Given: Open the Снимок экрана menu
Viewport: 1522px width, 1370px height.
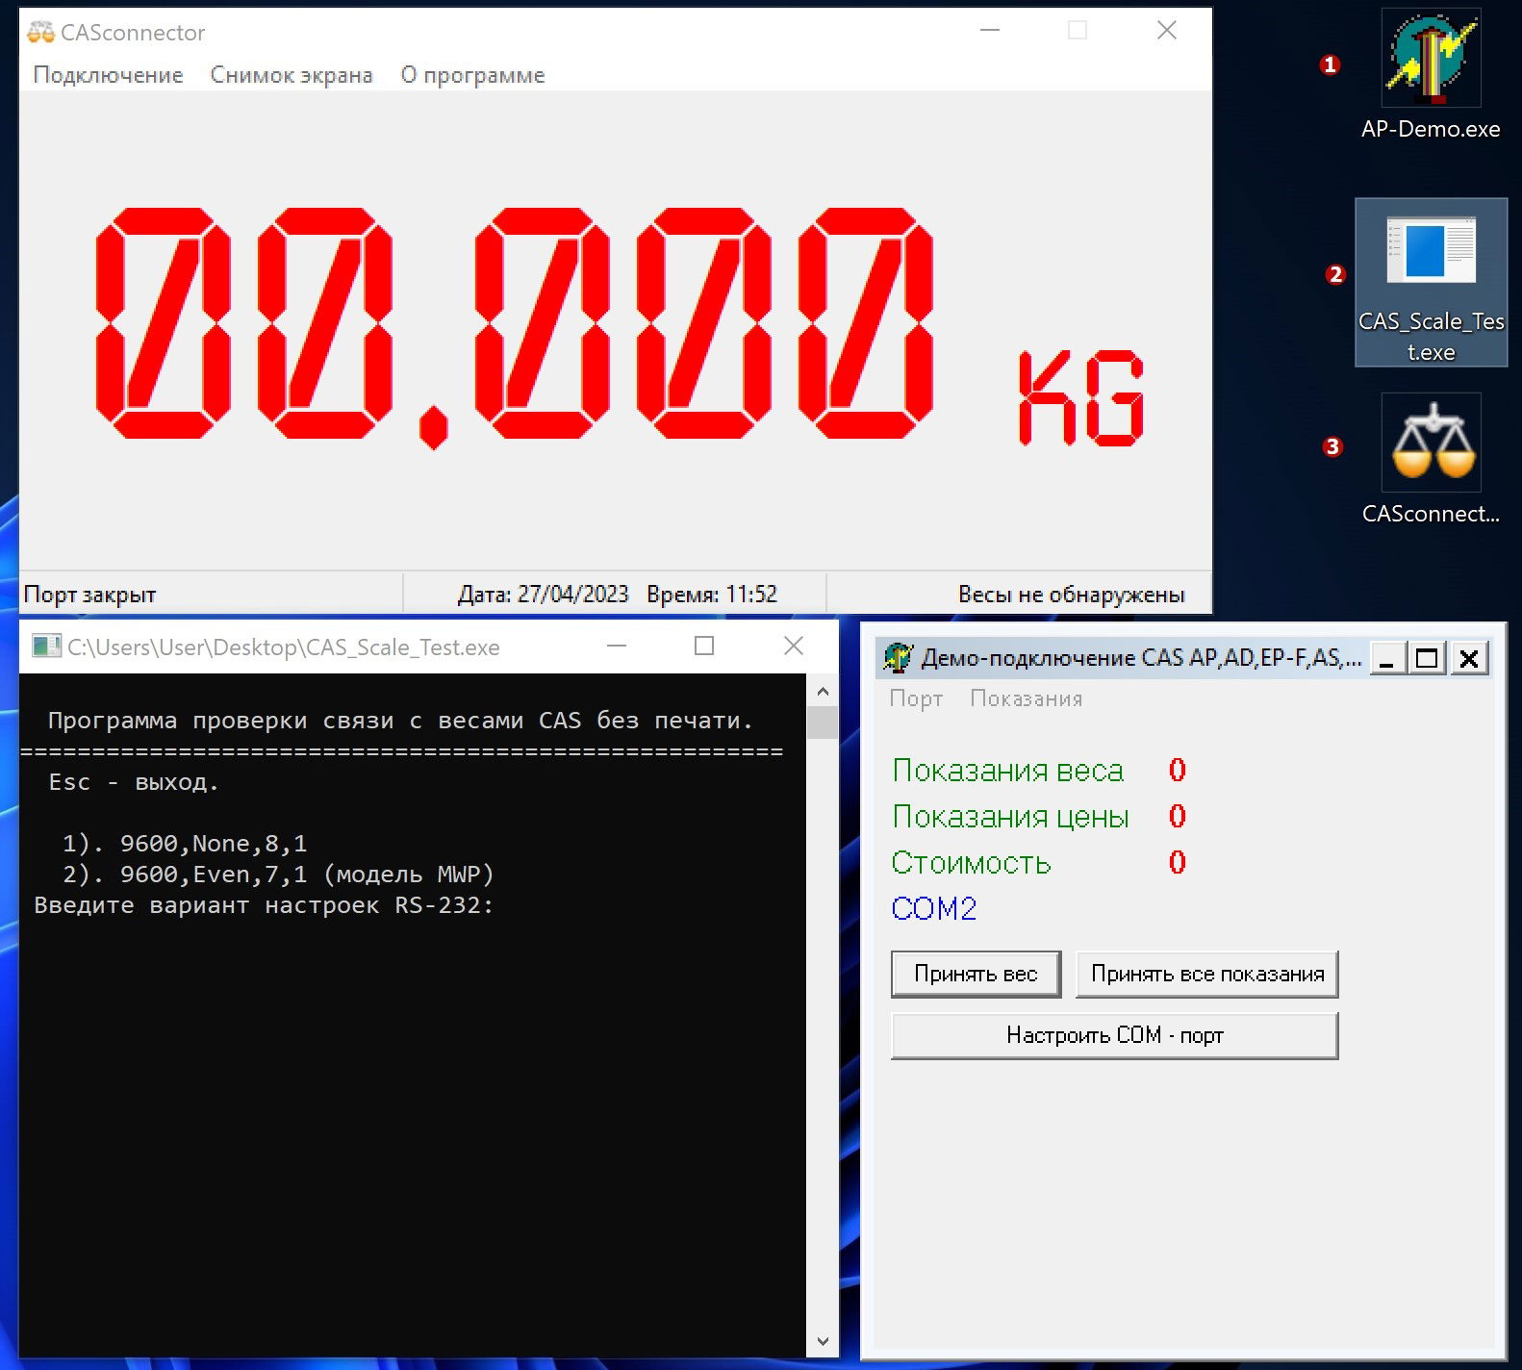Looking at the screenshot, I should pos(292,75).
